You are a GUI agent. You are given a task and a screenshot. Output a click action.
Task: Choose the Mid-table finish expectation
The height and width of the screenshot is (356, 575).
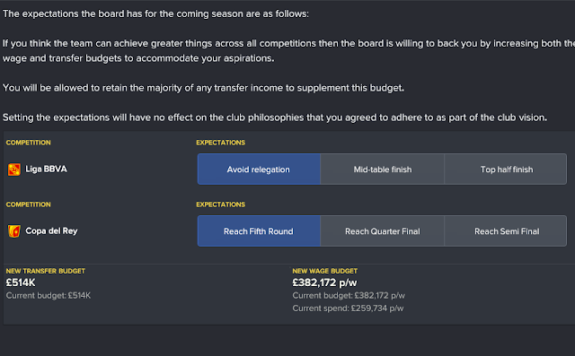(x=382, y=169)
